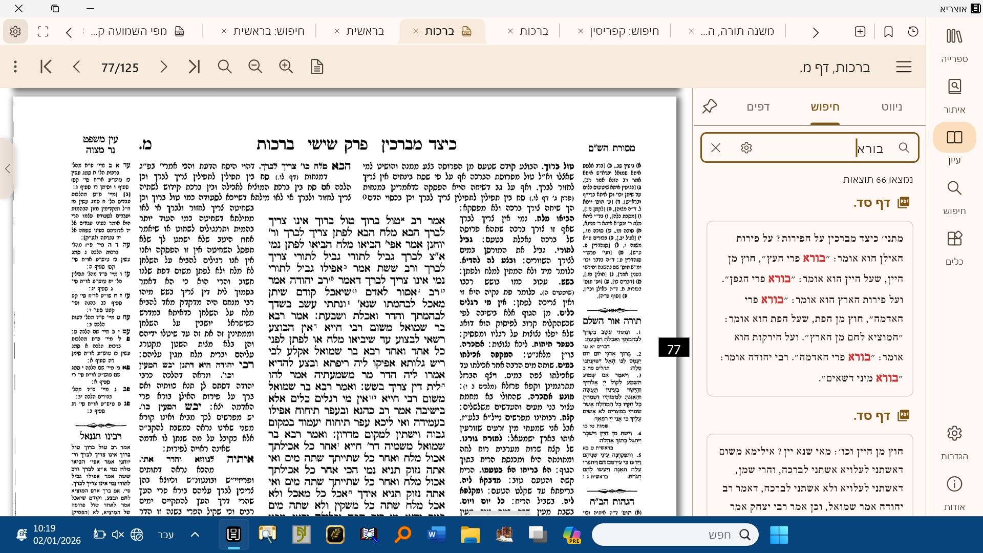Viewport: 983px width, 553px height.
Task: Zoom out of the page view
Action: [255, 67]
